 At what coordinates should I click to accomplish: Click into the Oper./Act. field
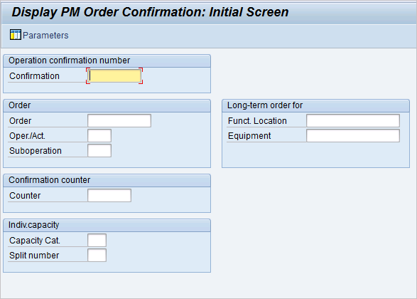[99, 136]
